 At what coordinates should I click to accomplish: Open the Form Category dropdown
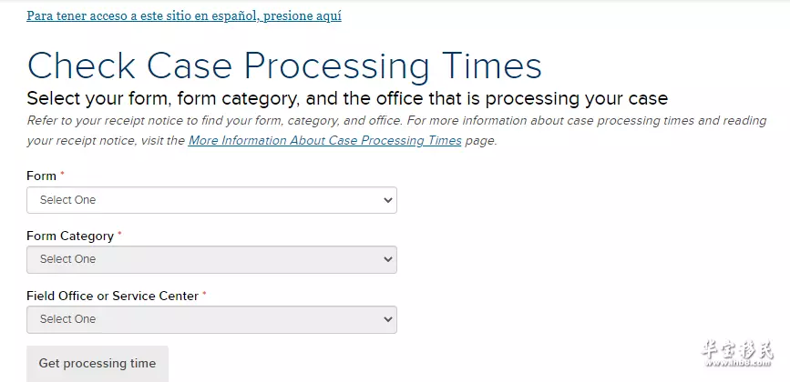pos(211,259)
